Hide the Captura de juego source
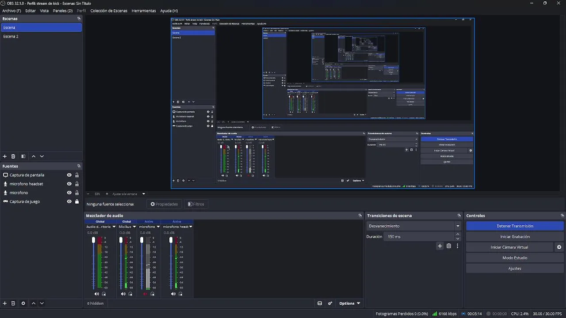This screenshot has width=566, height=318. 69,201
